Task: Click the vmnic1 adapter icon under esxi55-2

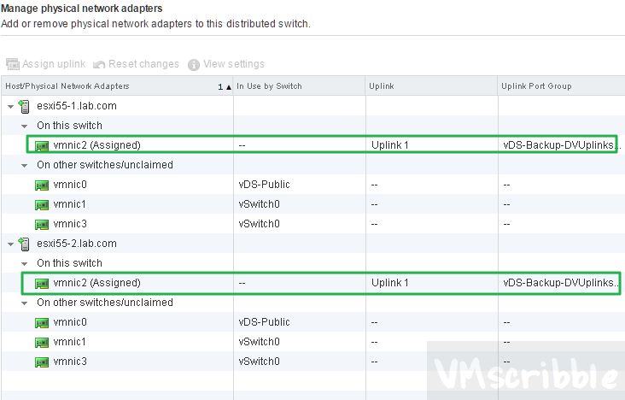Action: (x=41, y=342)
